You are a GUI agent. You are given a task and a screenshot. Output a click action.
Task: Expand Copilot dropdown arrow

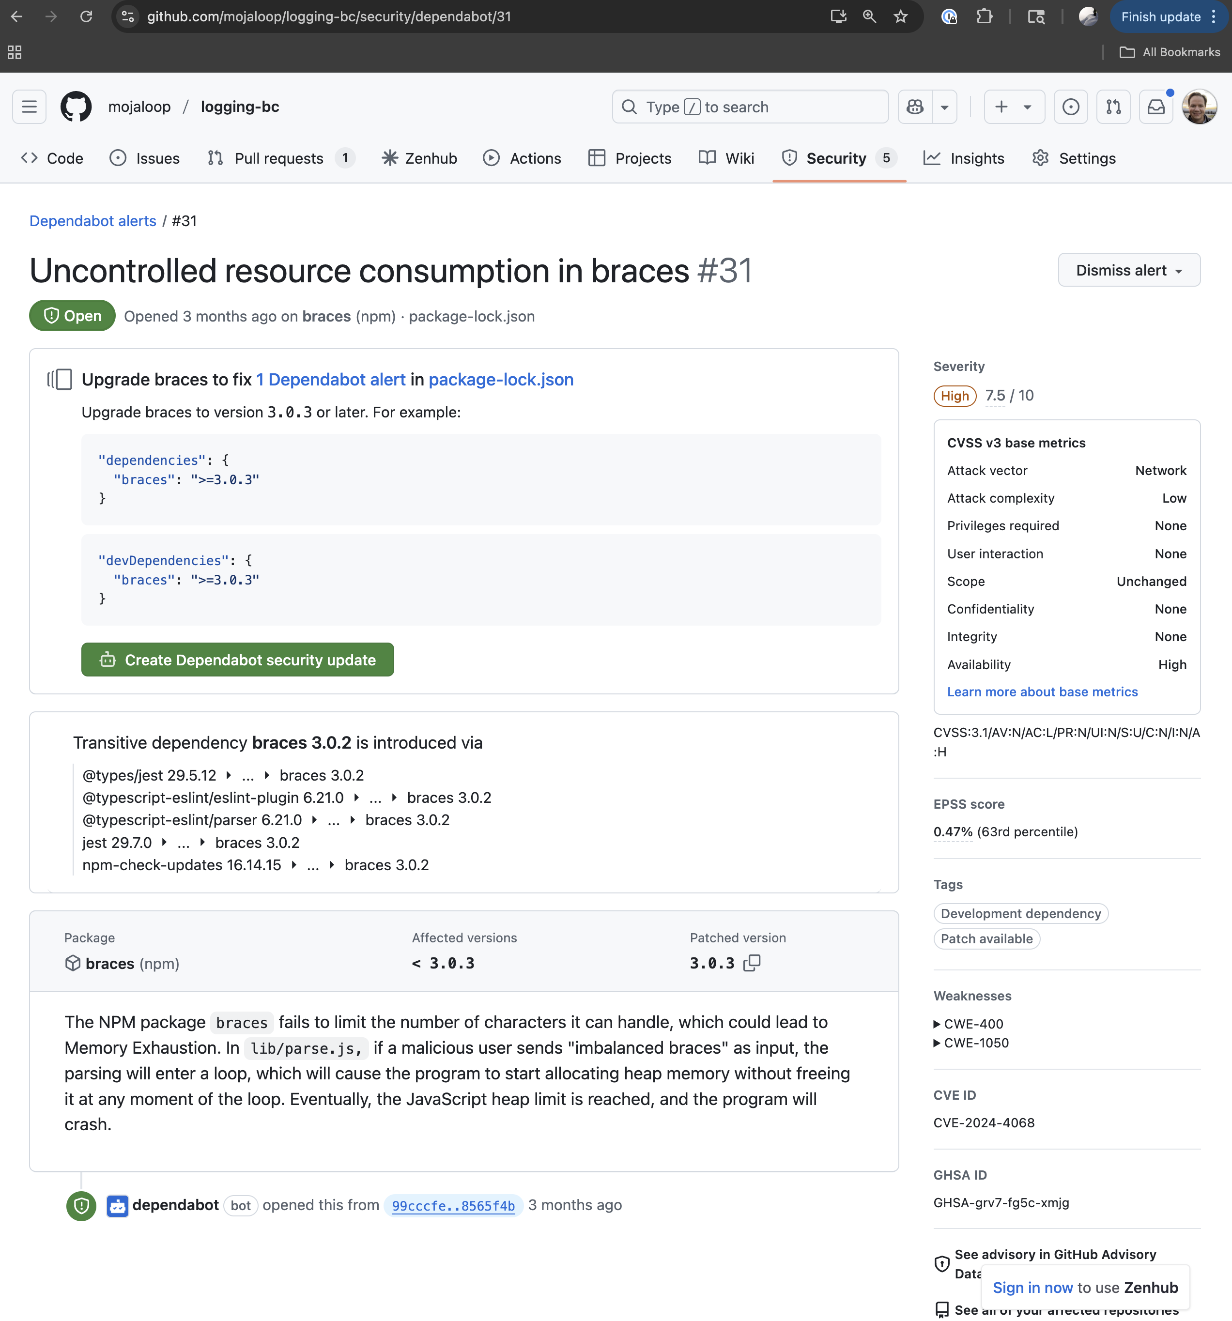[944, 107]
